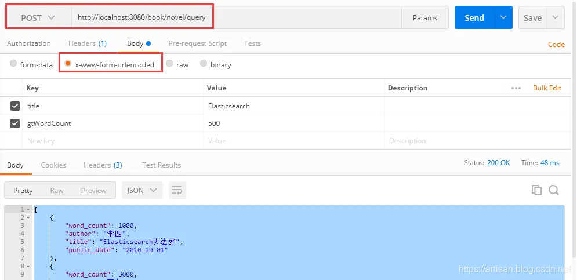Uncheck the gtWordCount parameter checkbox
Viewport: 577px width, 280px height.
[x=14, y=123]
